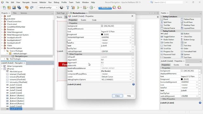Run the project with green play icon
Viewport: 203px width, 114px height.
(78, 8)
